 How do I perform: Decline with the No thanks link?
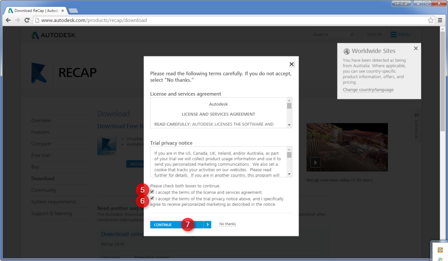pyautogui.click(x=228, y=224)
